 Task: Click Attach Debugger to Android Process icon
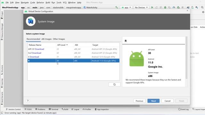pos(178,7)
